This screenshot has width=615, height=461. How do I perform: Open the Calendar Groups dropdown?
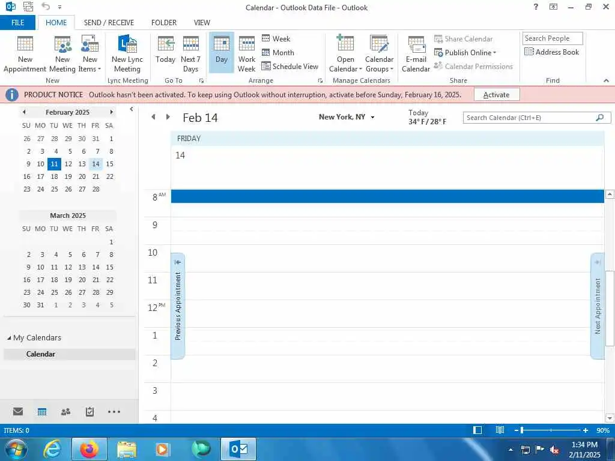[380, 53]
